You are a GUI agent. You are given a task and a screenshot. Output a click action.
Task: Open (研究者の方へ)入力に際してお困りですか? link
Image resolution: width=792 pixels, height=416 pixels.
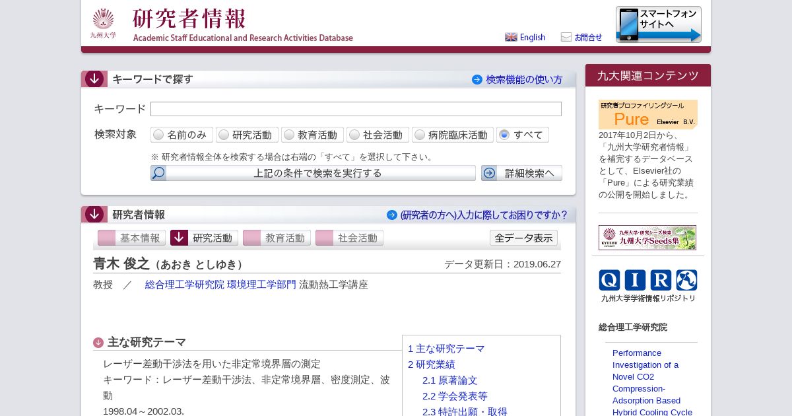[484, 215]
